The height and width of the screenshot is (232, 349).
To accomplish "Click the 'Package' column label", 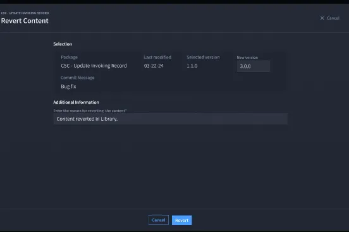I will 69,57.
